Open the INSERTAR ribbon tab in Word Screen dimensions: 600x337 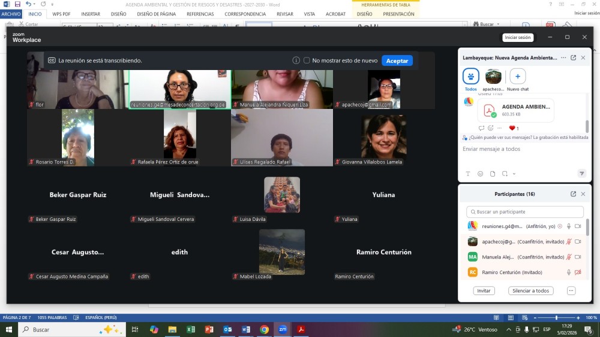tap(91, 14)
